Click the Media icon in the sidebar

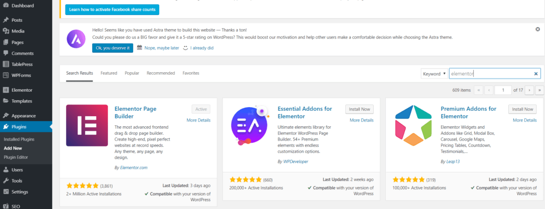pos(6,31)
